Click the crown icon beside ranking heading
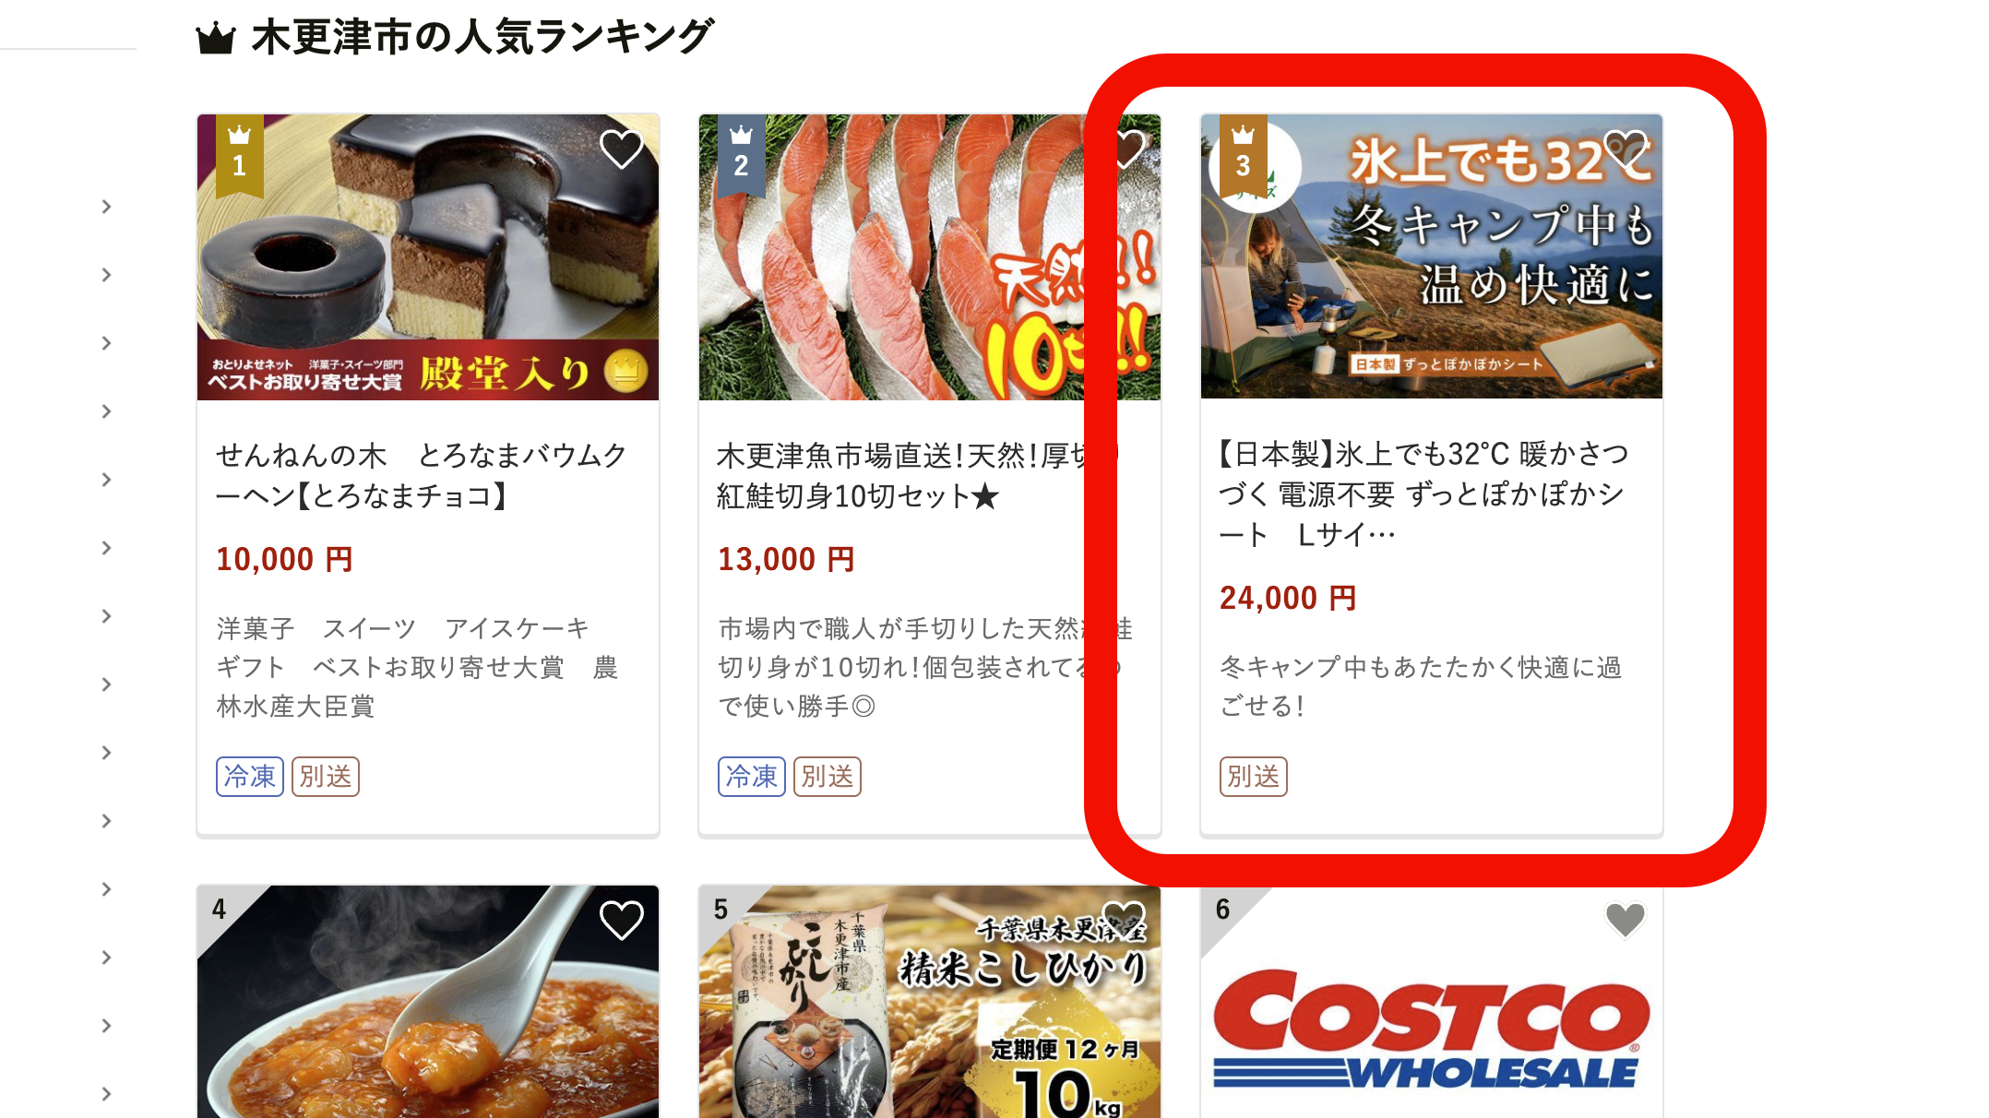This screenshot has height=1118, width=1989. click(x=216, y=39)
